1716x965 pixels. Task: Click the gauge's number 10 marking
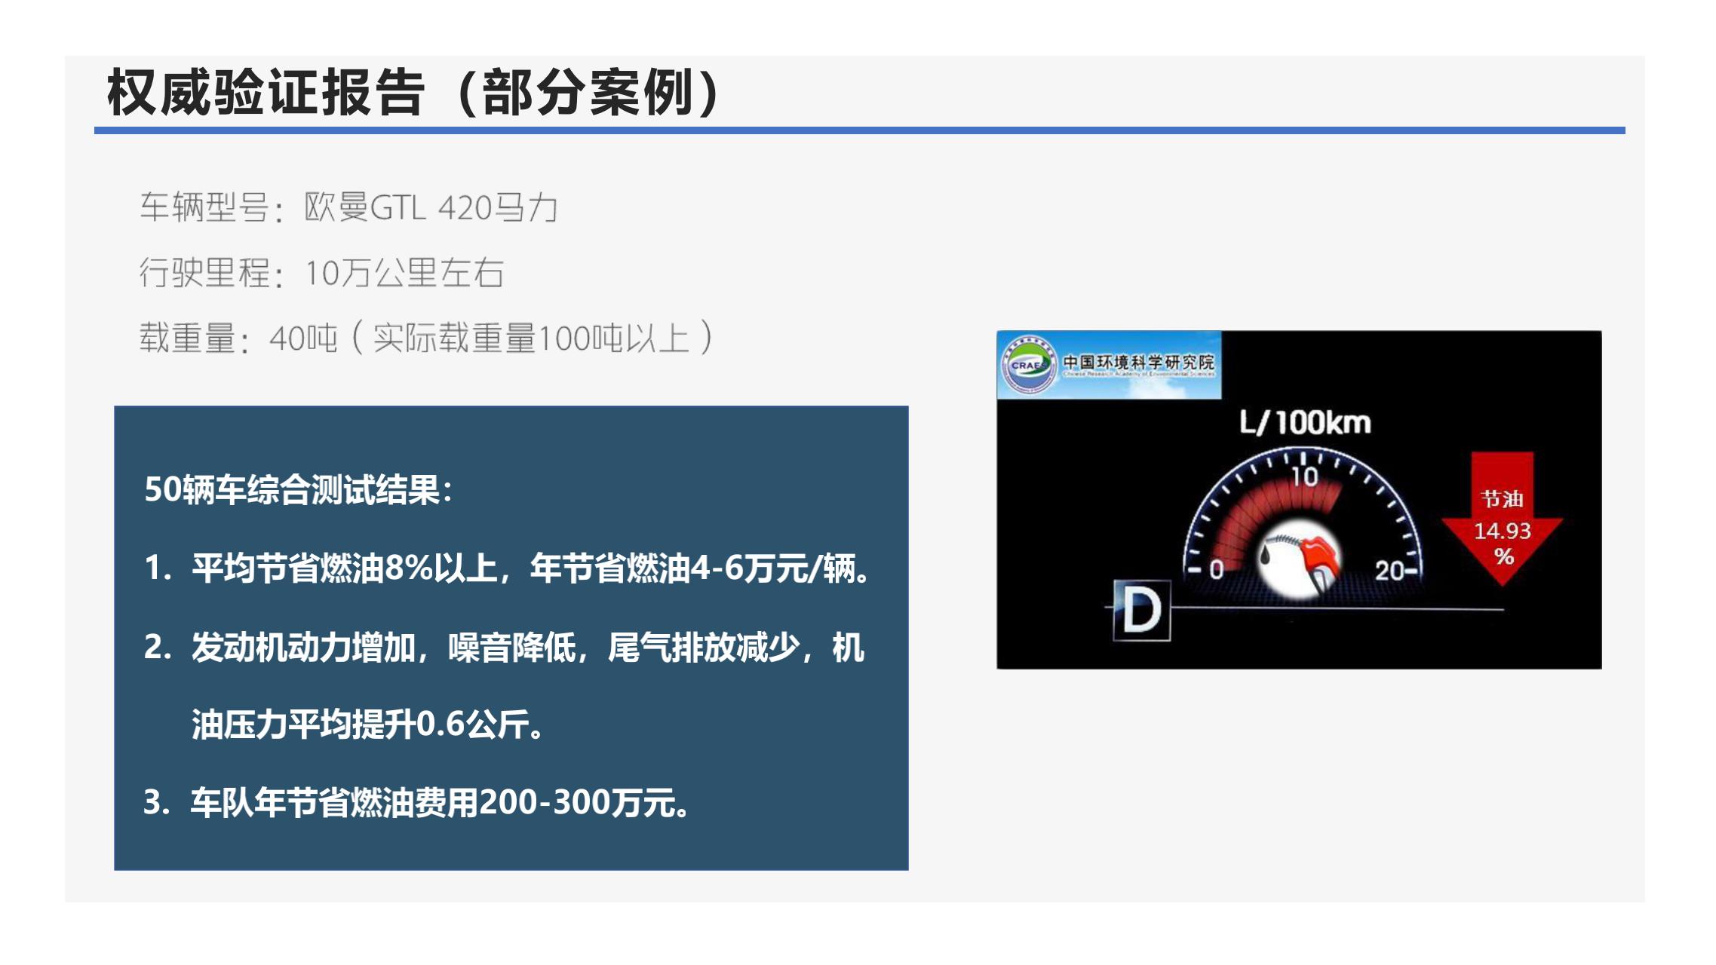coord(1304,477)
